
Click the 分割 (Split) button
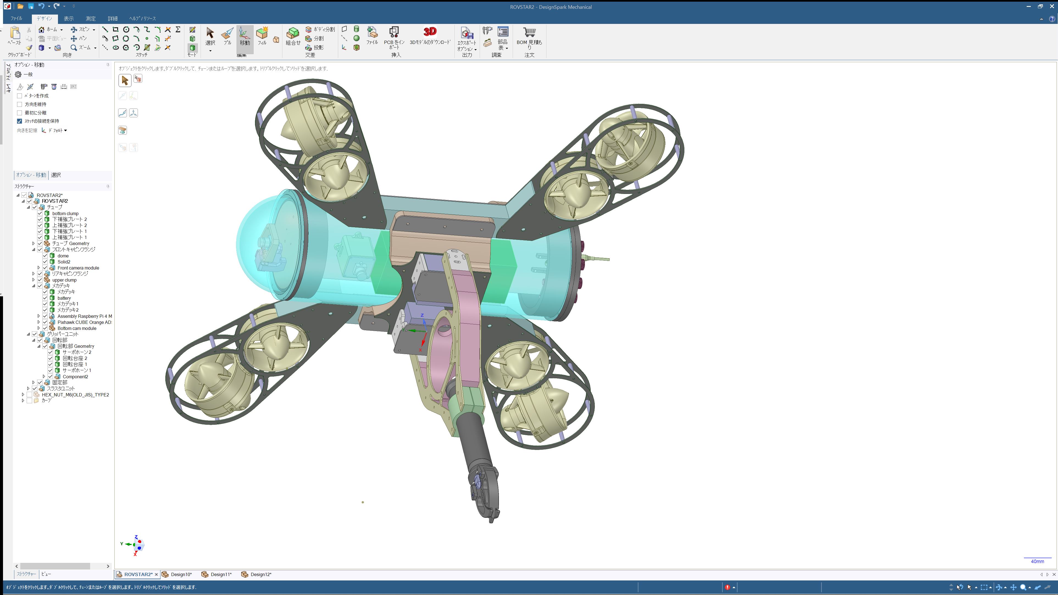coord(315,39)
